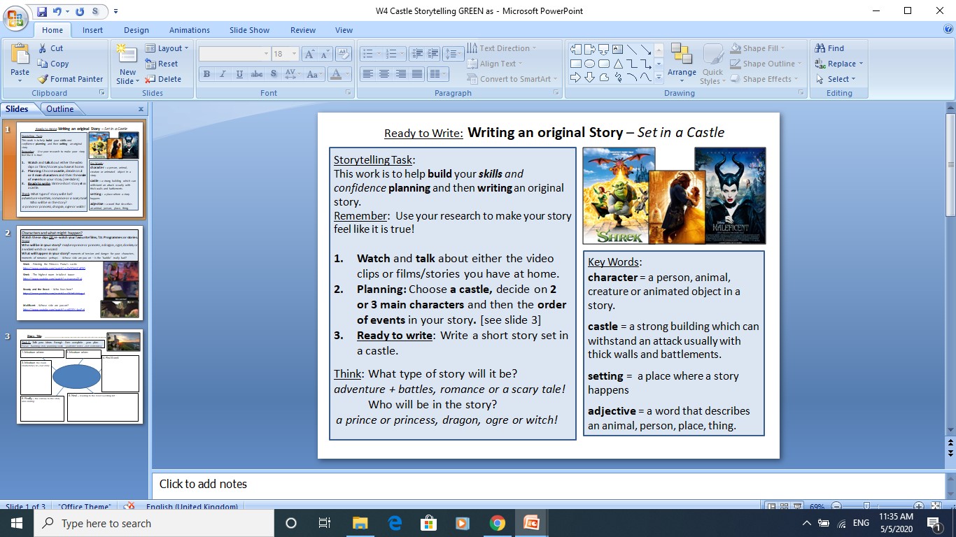
Task: Open the Shape Fill menu
Action: click(x=758, y=48)
